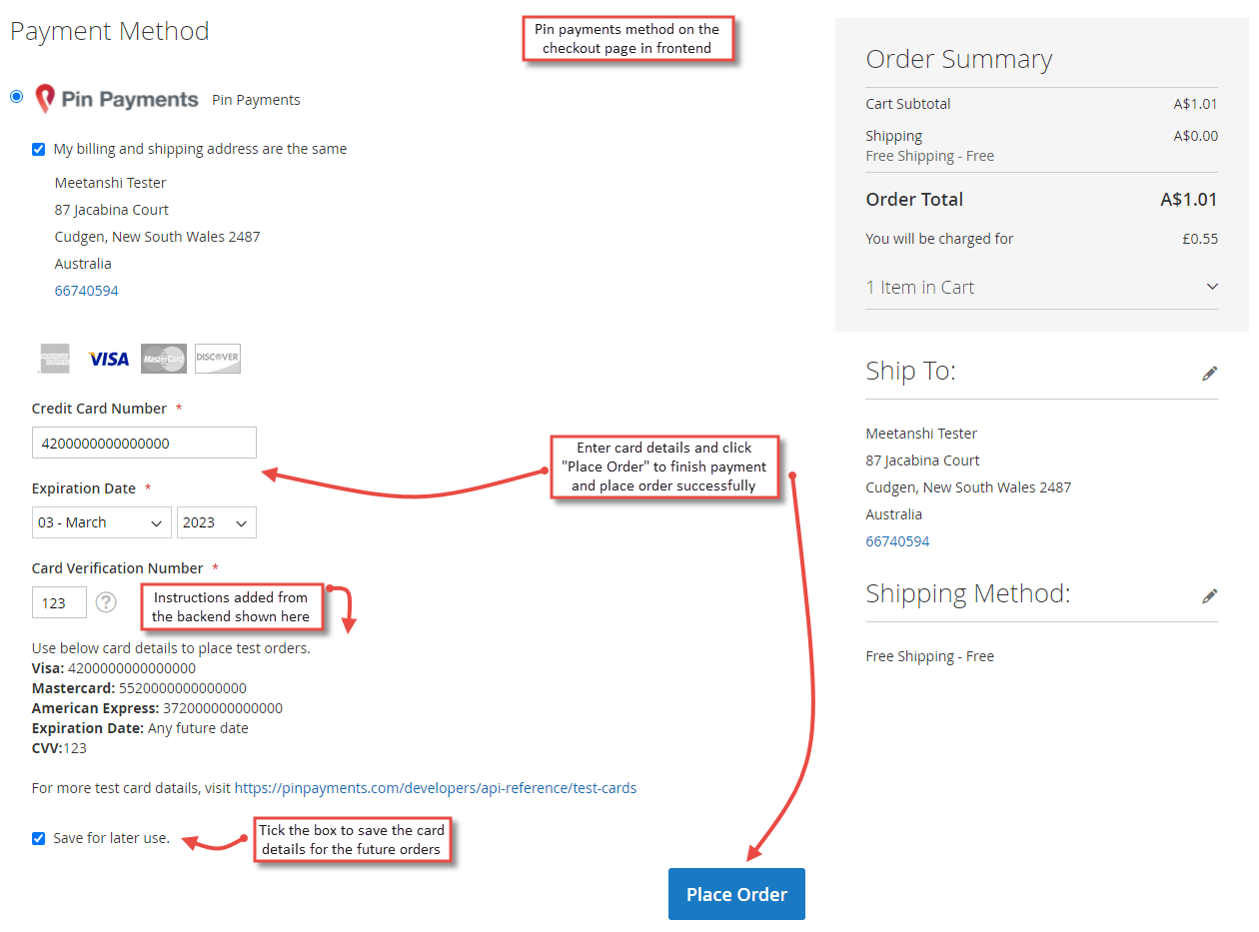Open the expiration month dropdown
1259x932 pixels.
click(x=101, y=521)
